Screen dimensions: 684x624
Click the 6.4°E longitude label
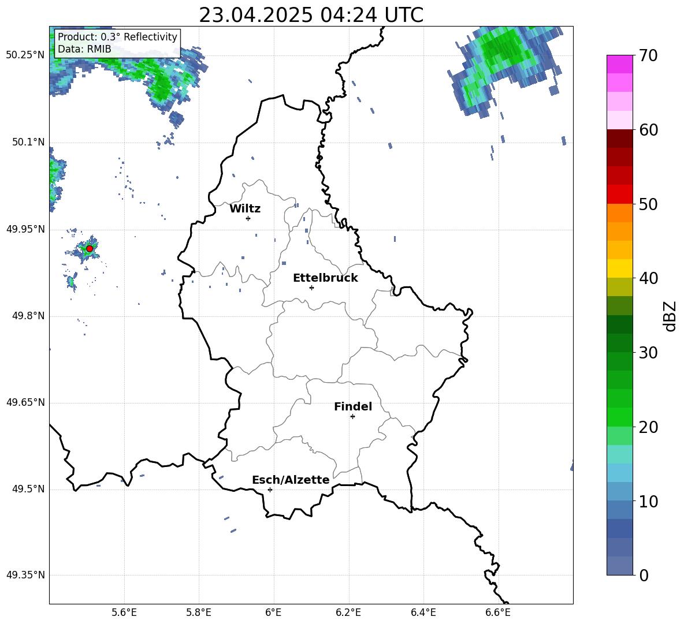click(x=423, y=612)
